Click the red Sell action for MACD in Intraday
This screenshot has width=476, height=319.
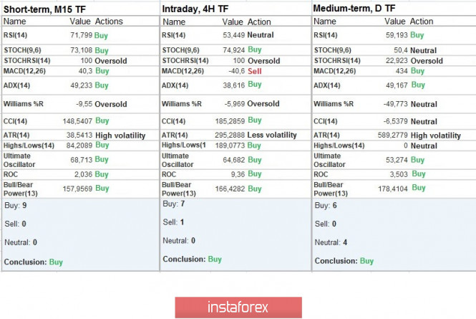pyautogui.click(x=254, y=72)
